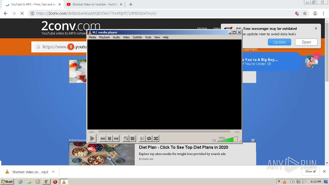Open the VLC Video menu
The image size is (329, 185).
coord(126,37)
